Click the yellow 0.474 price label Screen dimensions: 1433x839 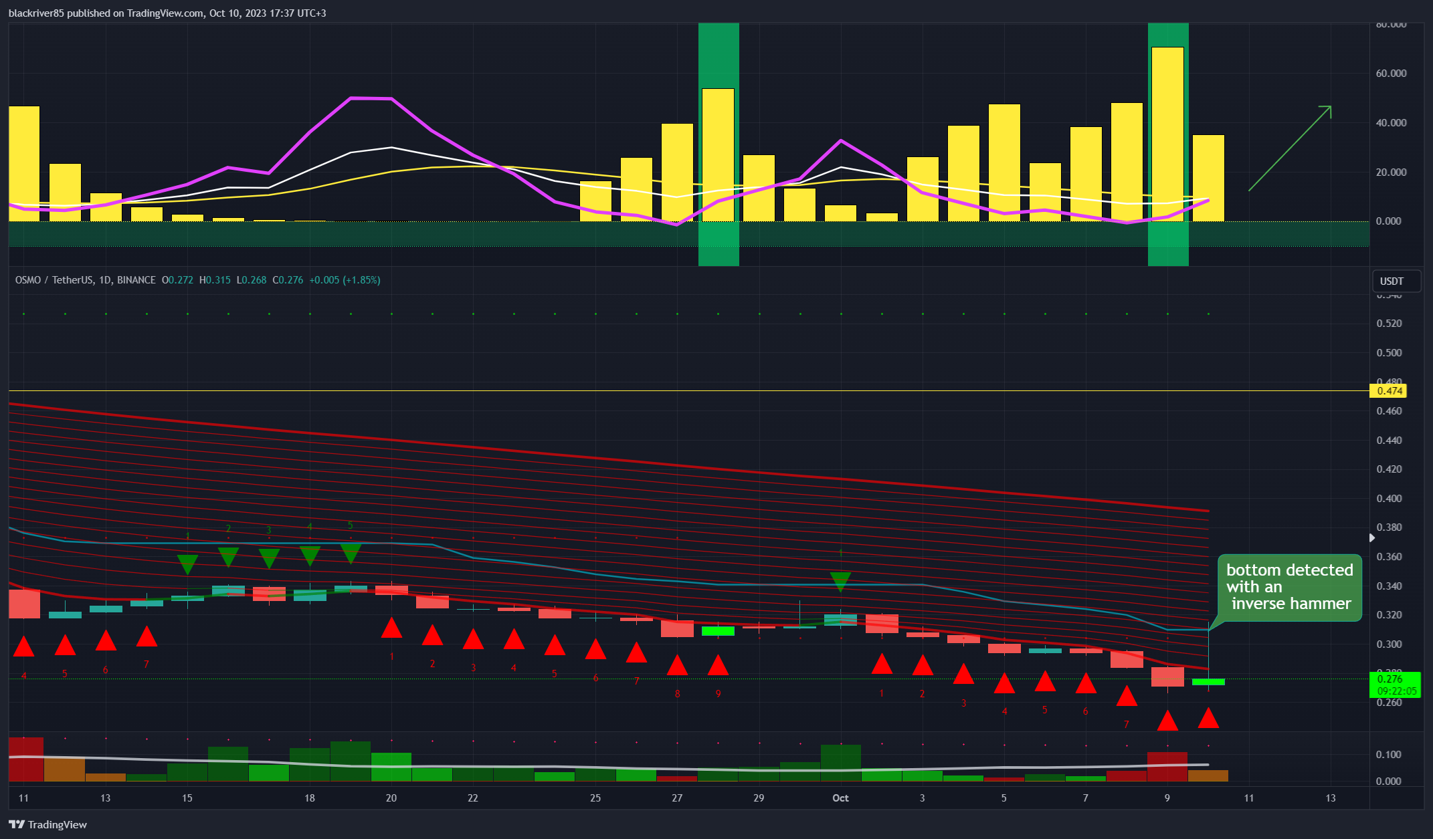(1390, 391)
